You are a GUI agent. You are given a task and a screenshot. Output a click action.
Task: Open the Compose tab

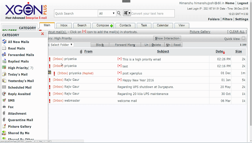pyautogui.click(x=103, y=26)
